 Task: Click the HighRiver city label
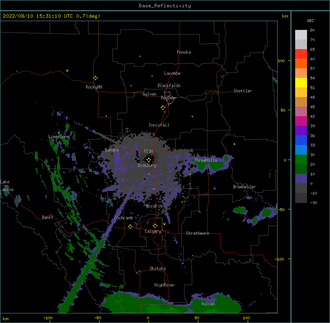pyautogui.click(x=165, y=285)
